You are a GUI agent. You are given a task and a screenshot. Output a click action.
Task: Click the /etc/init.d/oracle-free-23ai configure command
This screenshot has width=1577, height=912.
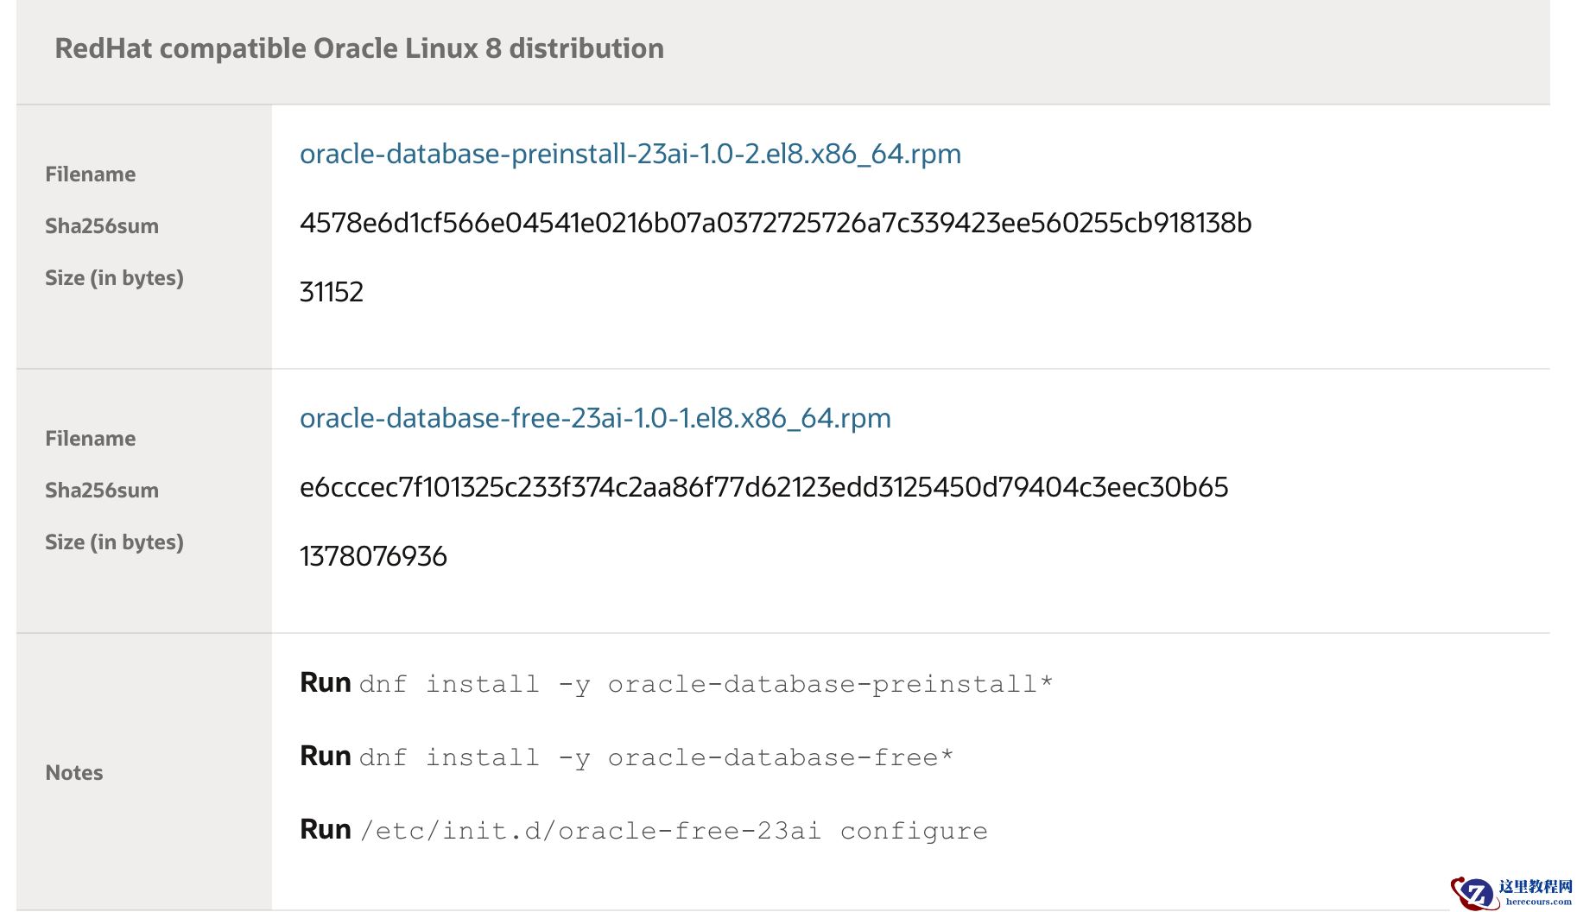click(673, 831)
